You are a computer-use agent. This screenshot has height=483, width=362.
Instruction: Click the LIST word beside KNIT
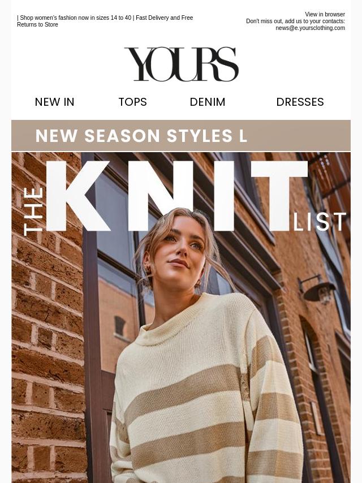point(320,222)
